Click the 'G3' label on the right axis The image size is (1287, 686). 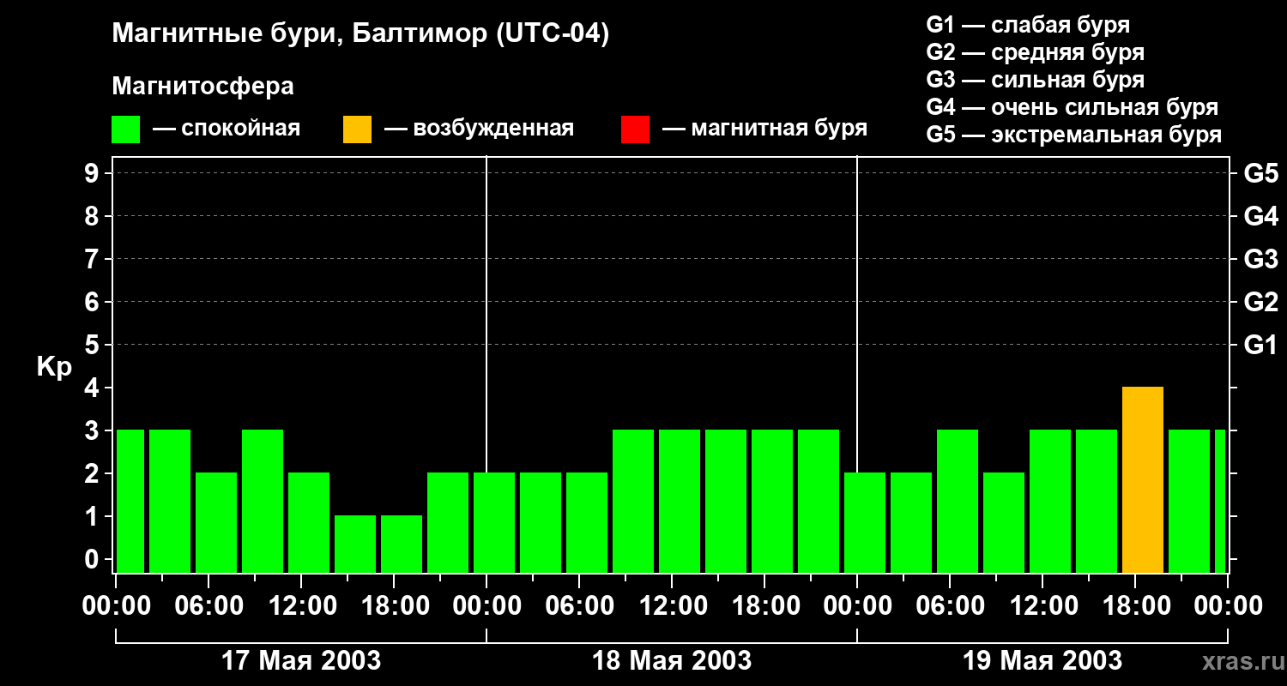click(x=1261, y=259)
